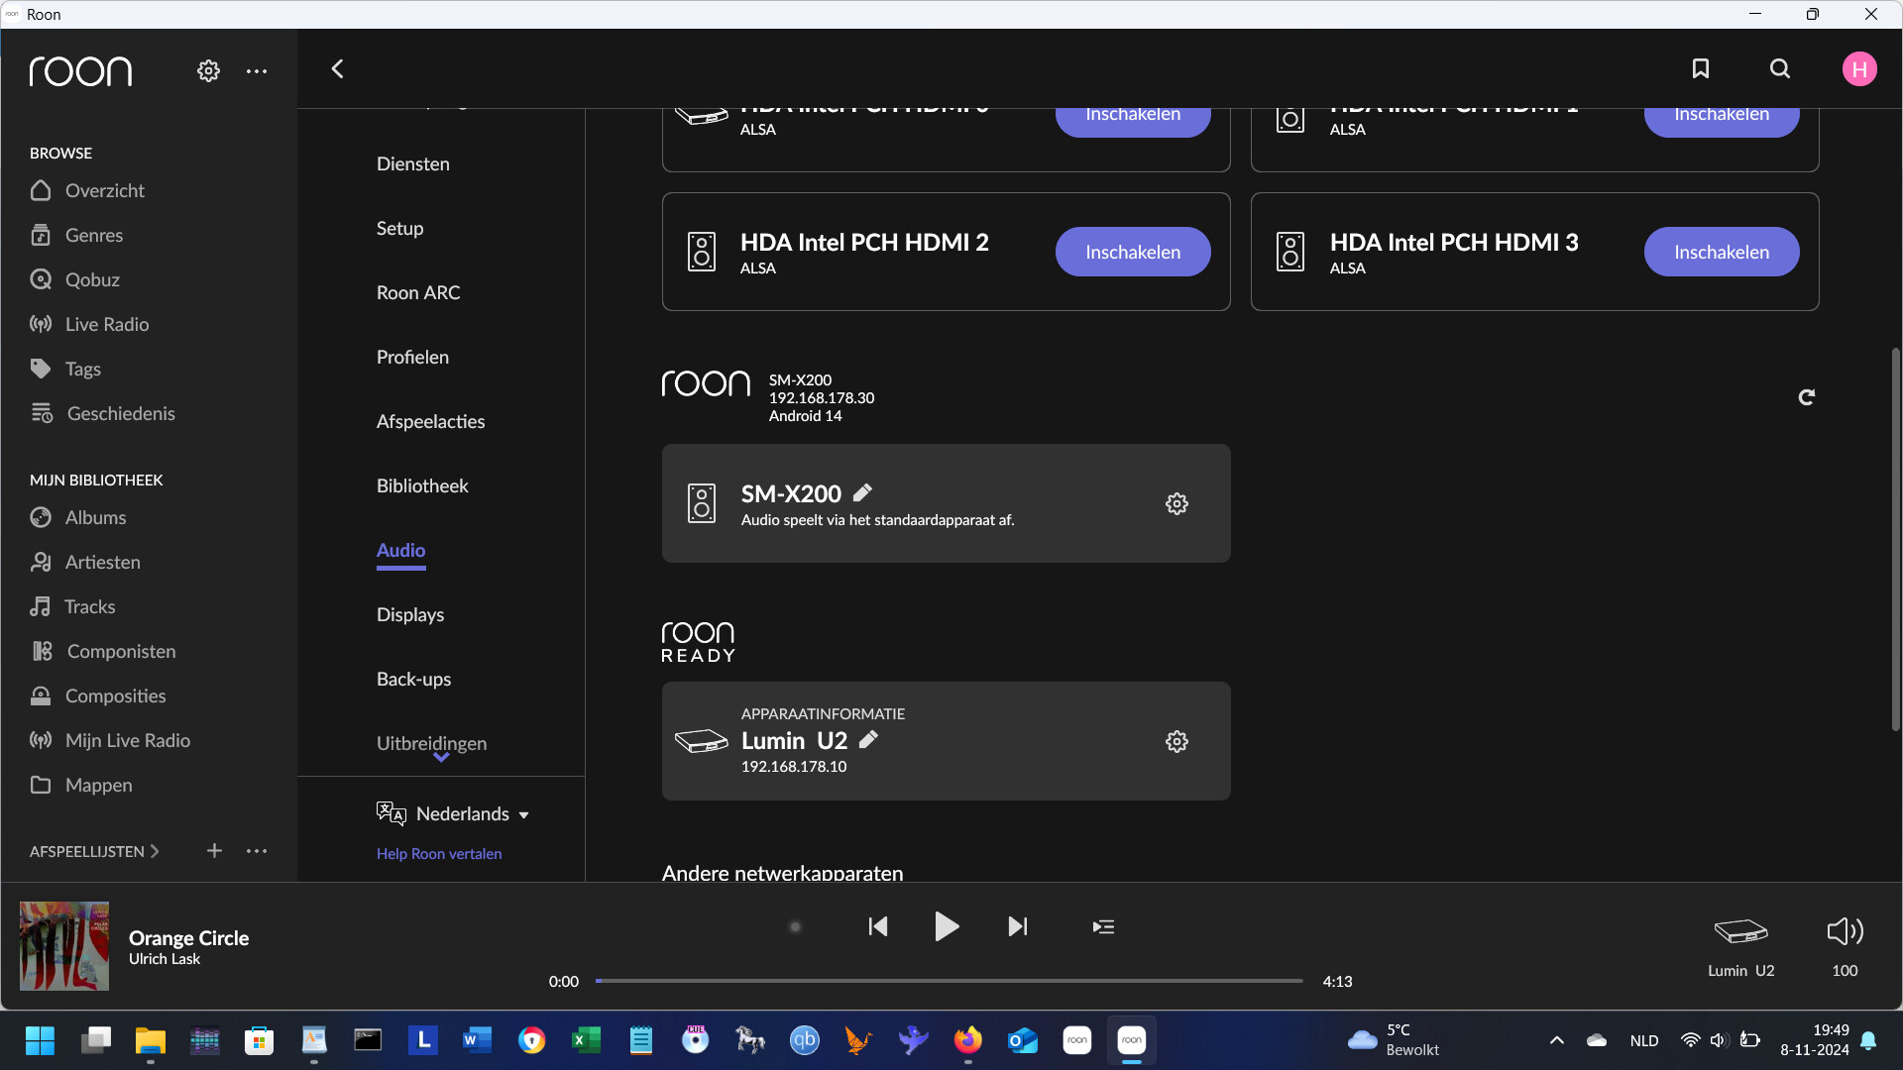The image size is (1903, 1070).
Task: Show hidden system tray icons
Action: click(x=1556, y=1040)
